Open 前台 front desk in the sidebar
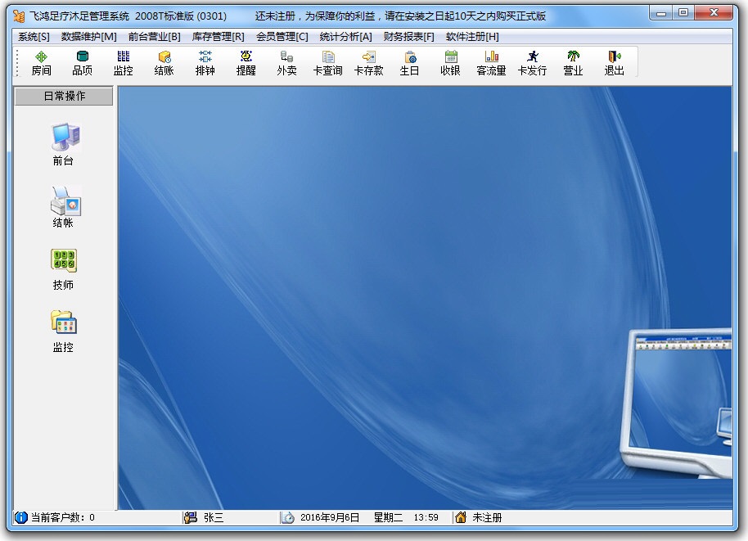 65,145
